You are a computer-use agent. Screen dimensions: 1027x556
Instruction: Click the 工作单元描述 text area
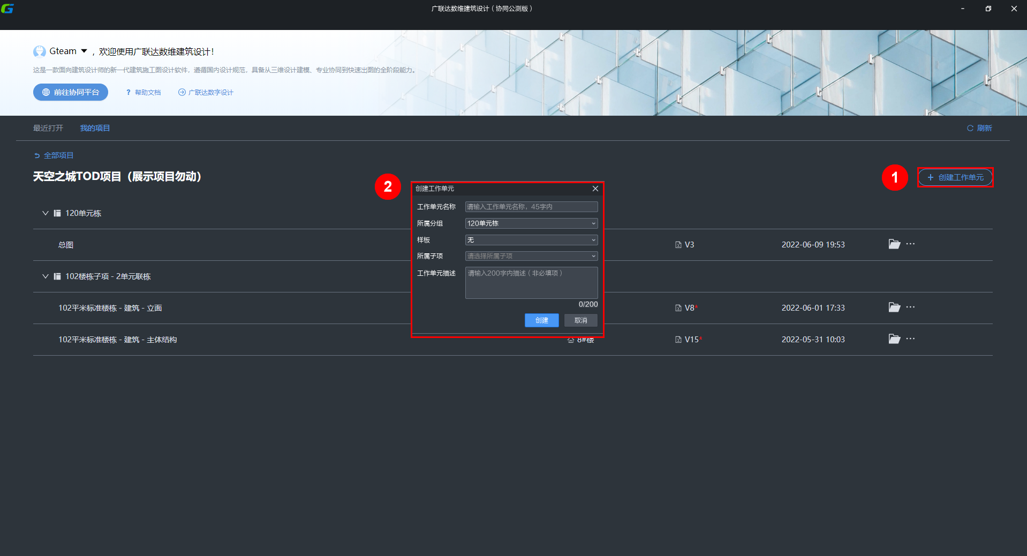click(531, 283)
